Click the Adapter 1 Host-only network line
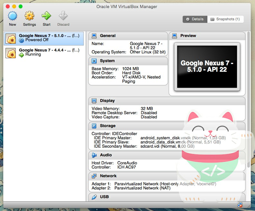 [x=154, y=184]
